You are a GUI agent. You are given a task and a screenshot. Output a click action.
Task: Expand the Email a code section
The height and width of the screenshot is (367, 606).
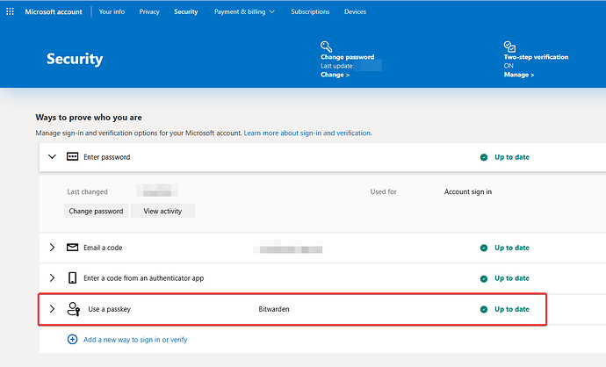pyautogui.click(x=52, y=248)
